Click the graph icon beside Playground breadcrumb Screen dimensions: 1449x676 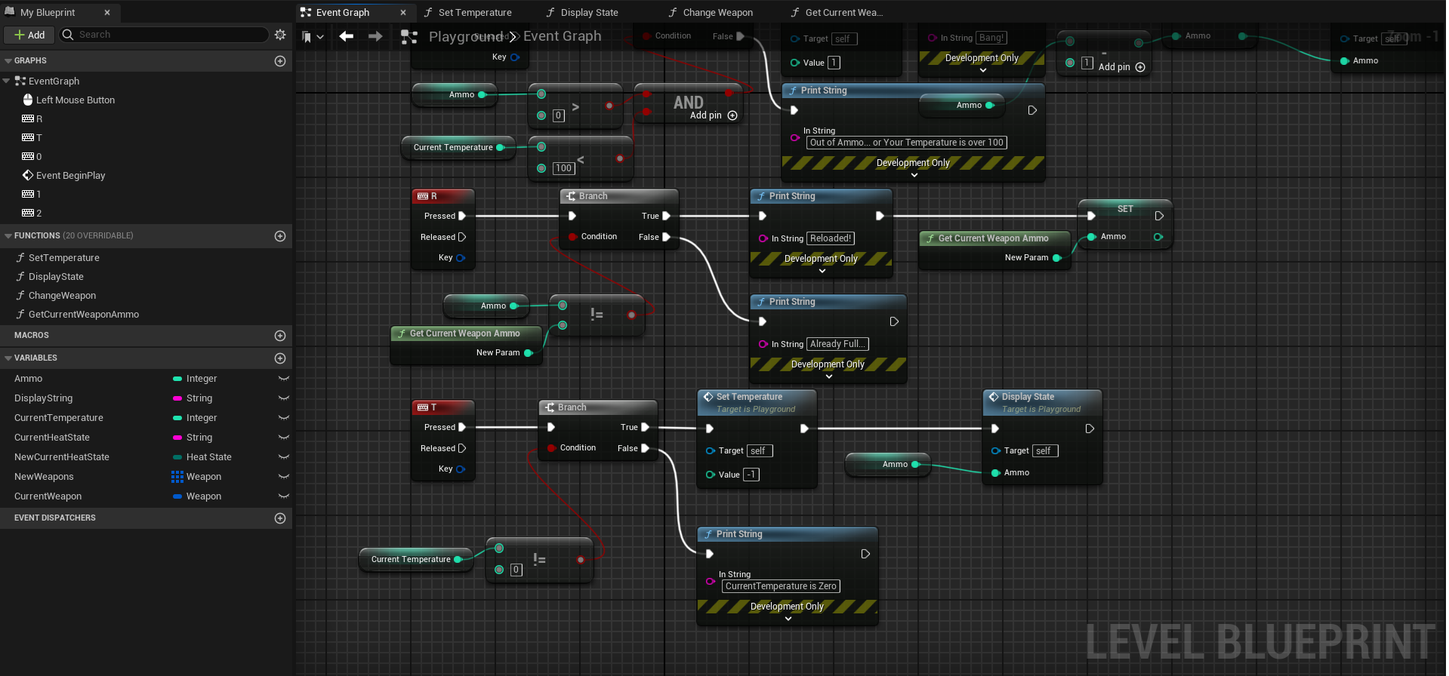click(x=409, y=36)
